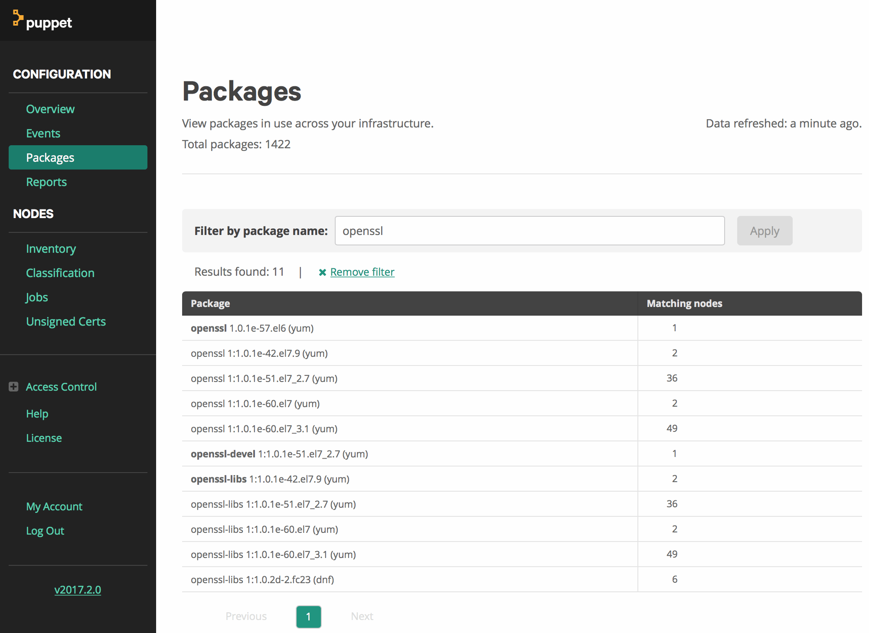869x633 pixels.
Task: Expand Access Control with the plus icon
Action: (13, 387)
